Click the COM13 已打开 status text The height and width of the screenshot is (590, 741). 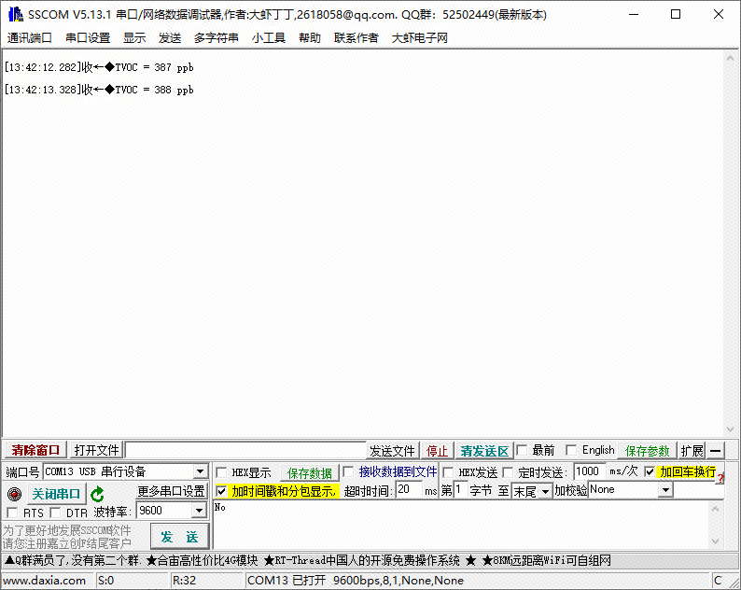pyautogui.click(x=287, y=581)
